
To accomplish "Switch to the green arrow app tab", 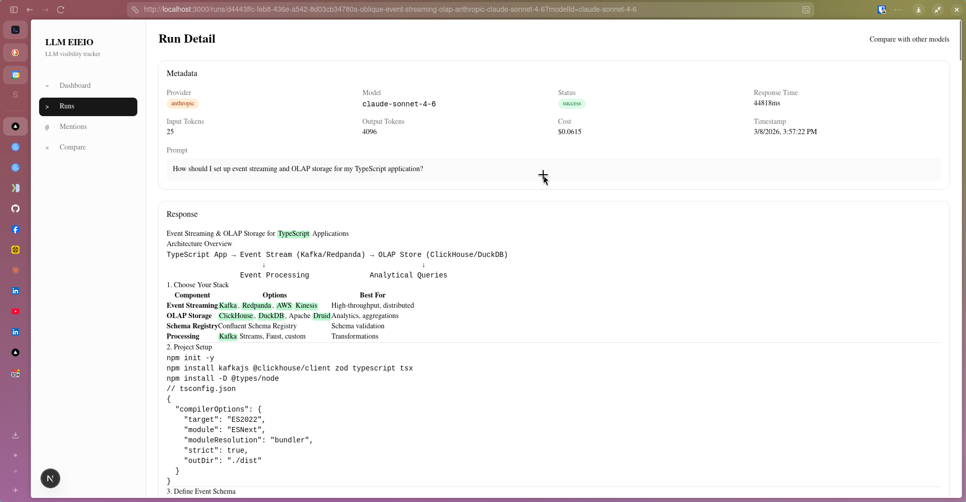I will click(x=15, y=188).
